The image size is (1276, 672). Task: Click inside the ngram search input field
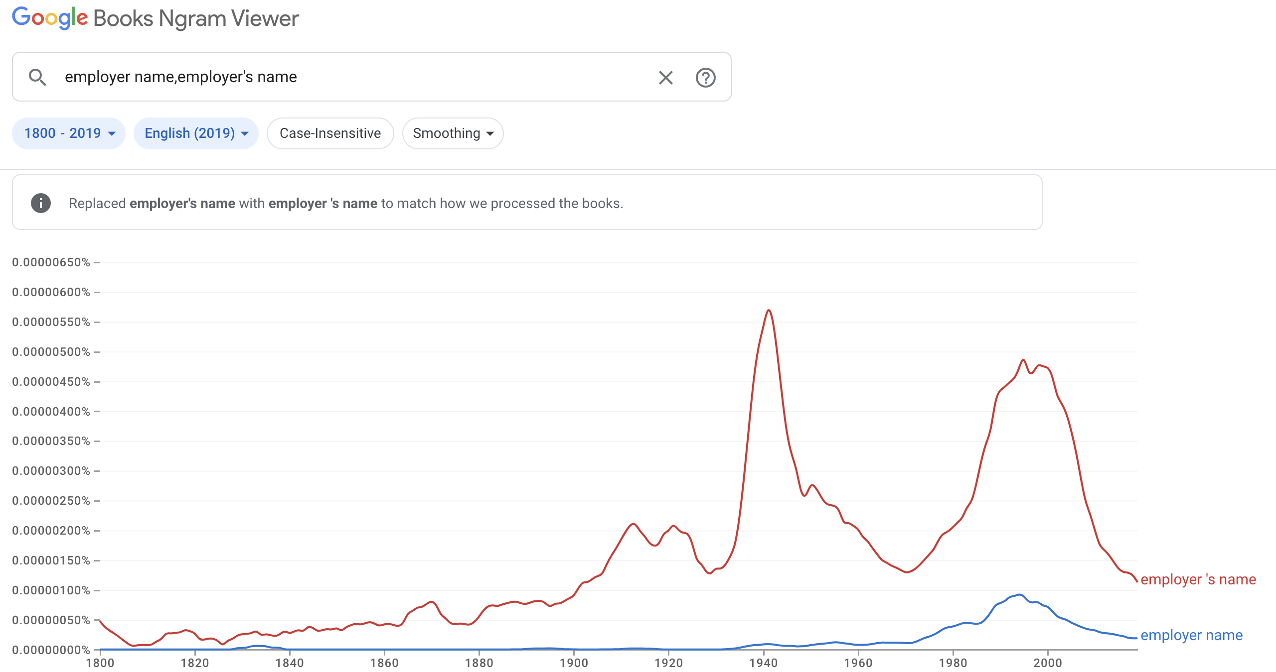pyautogui.click(x=349, y=77)
